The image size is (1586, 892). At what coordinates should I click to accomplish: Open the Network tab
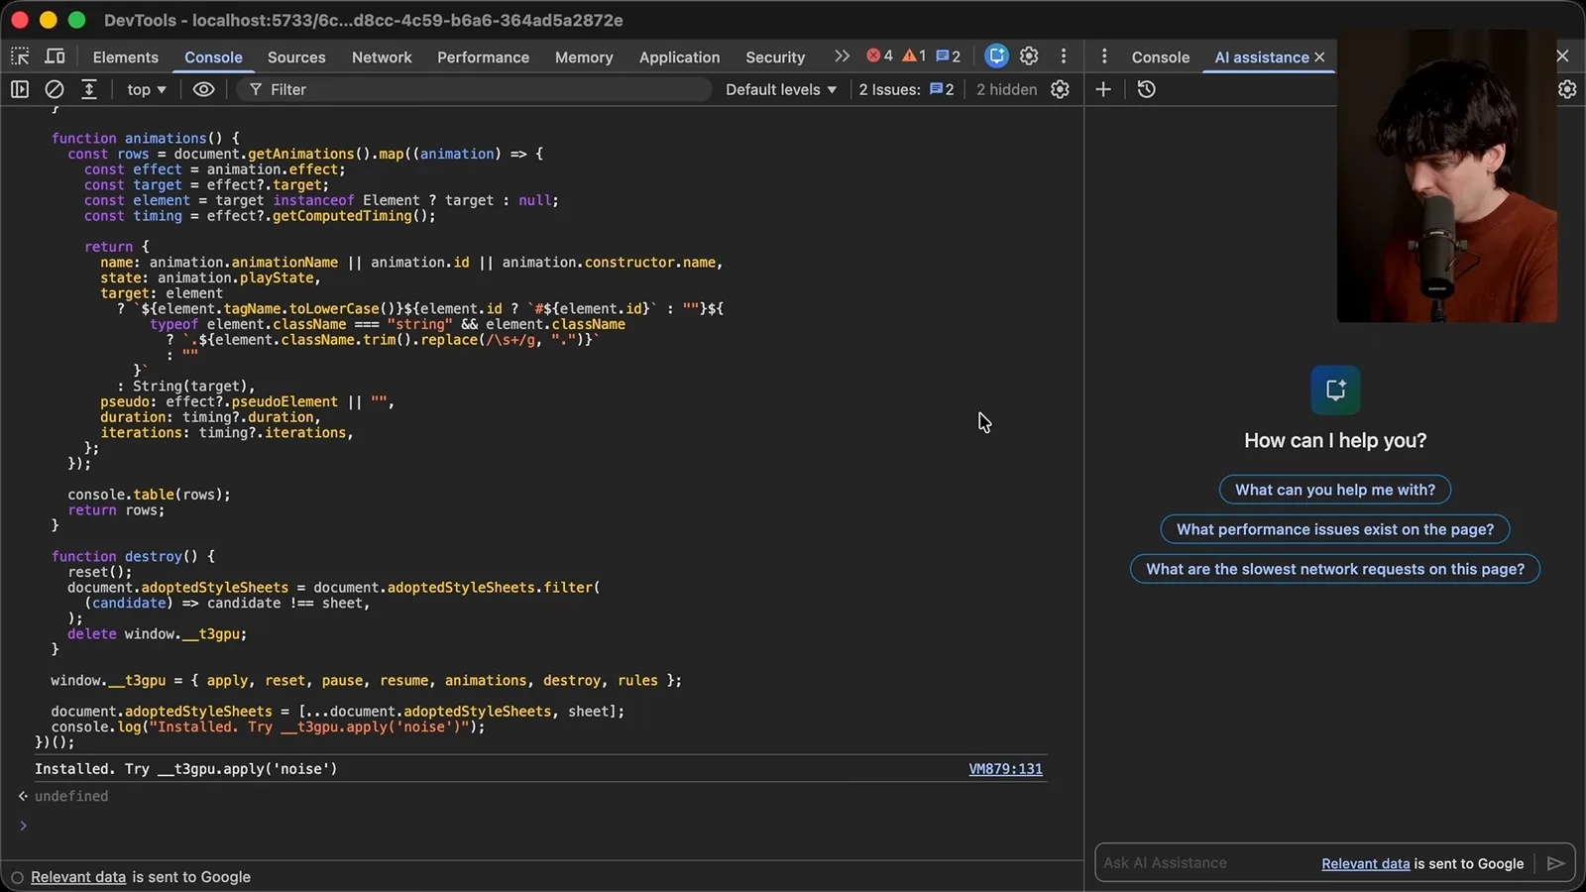[x=382, y=57]
